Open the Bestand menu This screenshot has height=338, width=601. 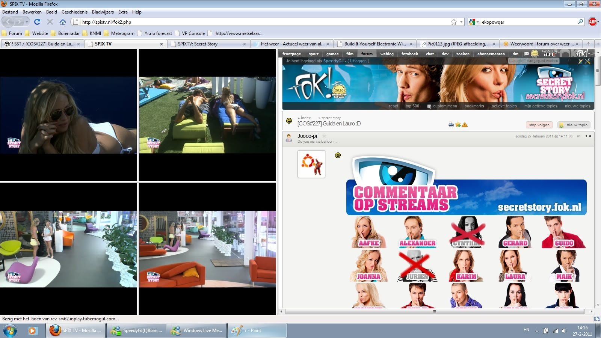10,12
